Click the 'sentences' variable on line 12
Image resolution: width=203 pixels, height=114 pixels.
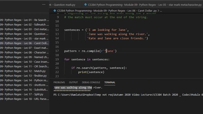click(x=72, y=30)
